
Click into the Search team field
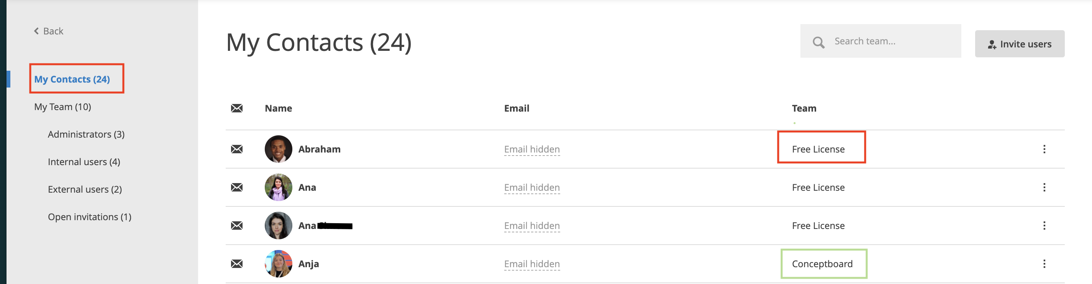(x=880, y=41)
